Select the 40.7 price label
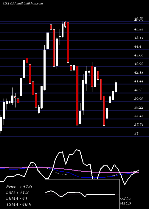149x209 pixels. [138, 90]
